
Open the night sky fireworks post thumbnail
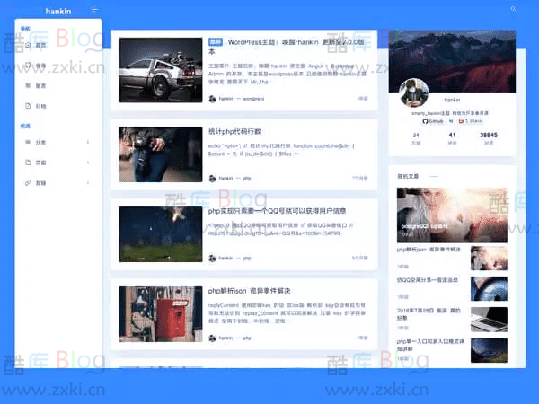click(x=161, y=234)
